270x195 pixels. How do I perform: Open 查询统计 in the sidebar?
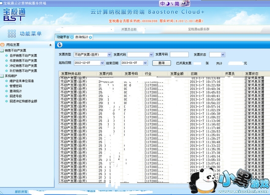point(16,91)
